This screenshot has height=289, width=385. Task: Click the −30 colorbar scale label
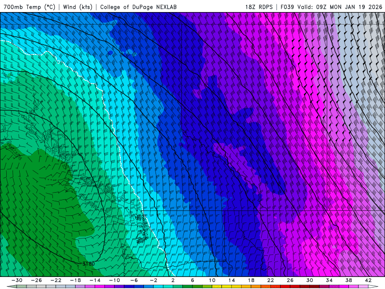[x=17, y=280]
